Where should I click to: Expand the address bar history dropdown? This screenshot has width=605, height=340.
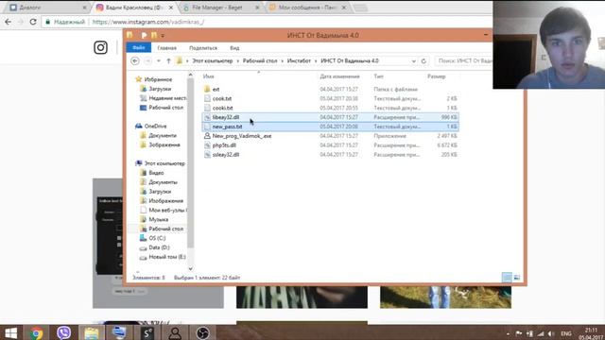coord(414,61)
